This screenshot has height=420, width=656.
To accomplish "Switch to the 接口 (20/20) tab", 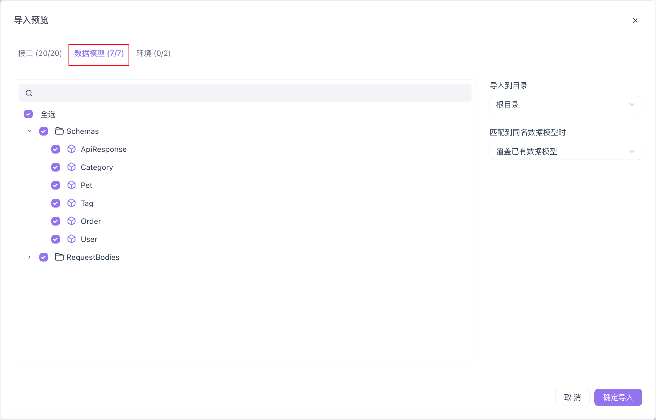I will click(x=40, y=53).
